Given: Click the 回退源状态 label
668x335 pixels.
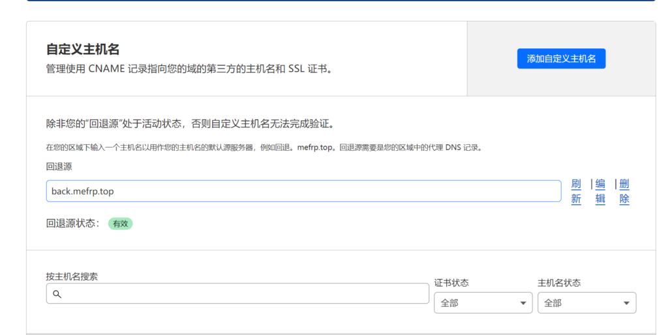Looking at the screenshot, I should (72, 223).
